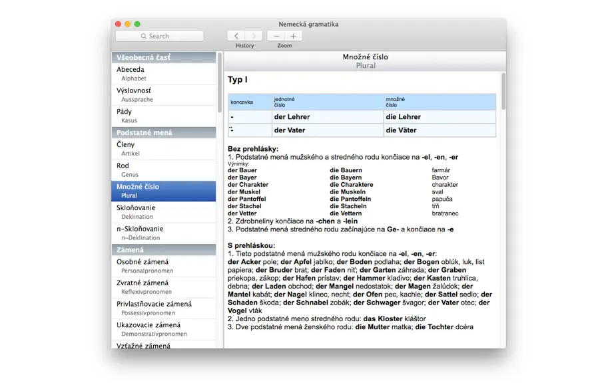
Task: Click the sidebar vertical scrollbar
Action: [x=220, y=83]
